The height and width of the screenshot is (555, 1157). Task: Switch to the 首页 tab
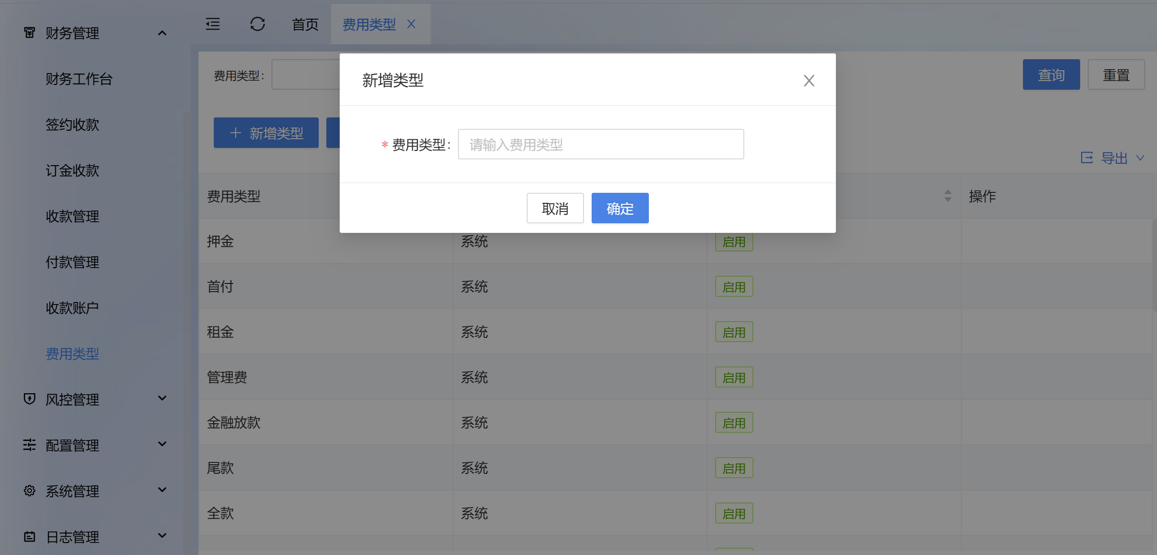click(305, 24)
